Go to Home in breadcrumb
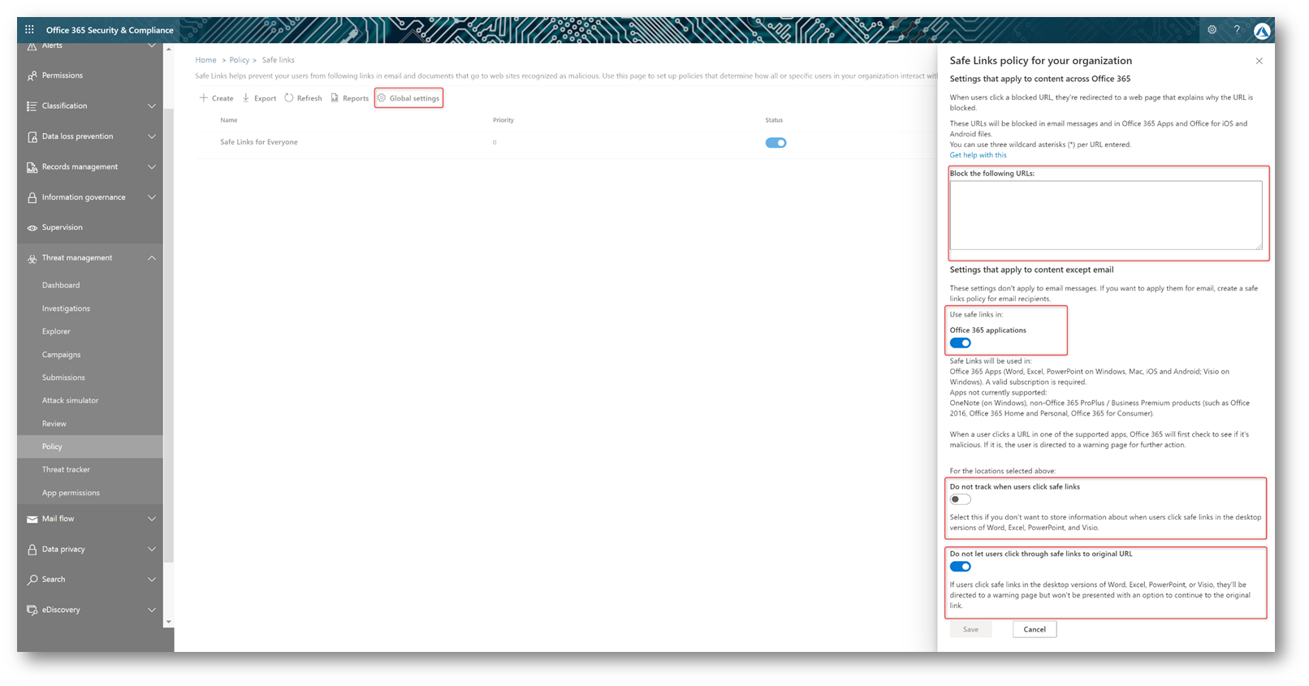 [205, 60]
